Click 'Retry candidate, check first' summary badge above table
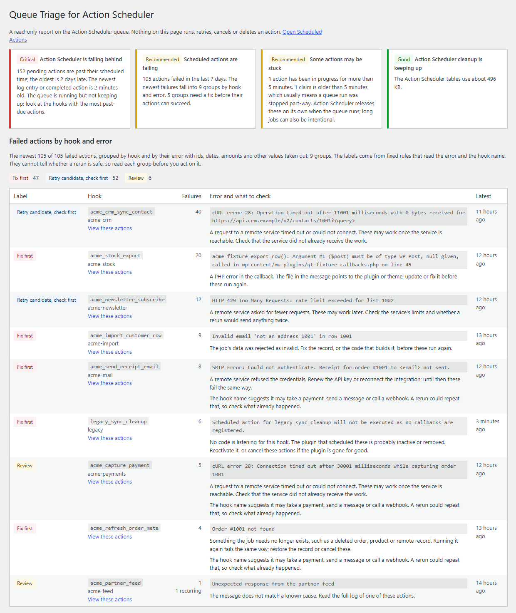The image size is (516, 613). tap(78, 178)
